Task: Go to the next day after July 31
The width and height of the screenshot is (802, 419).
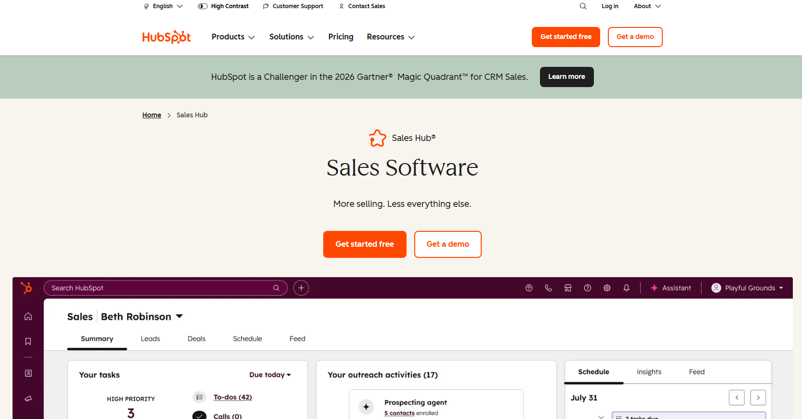Action: click(758, 398)
